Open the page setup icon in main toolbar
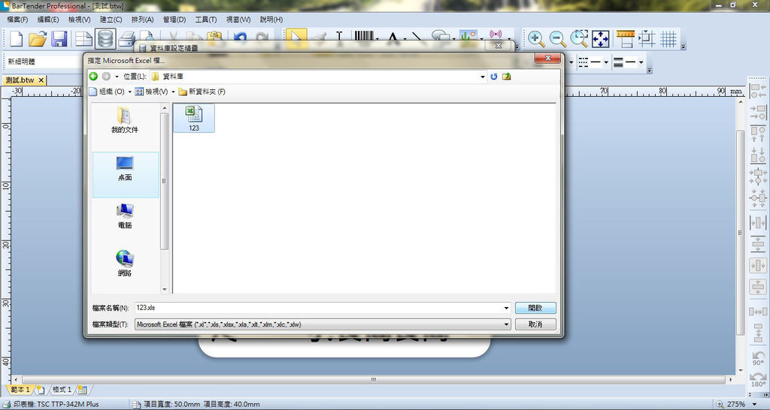770x410 pixels. pyautogui.click(x=83, y=39)
